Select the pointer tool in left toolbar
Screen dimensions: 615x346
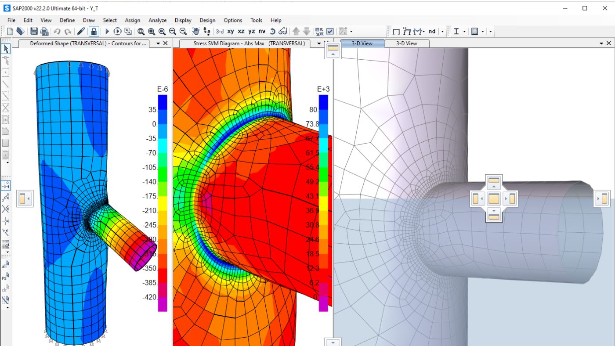pyautogui.click(x=6, y=49)
